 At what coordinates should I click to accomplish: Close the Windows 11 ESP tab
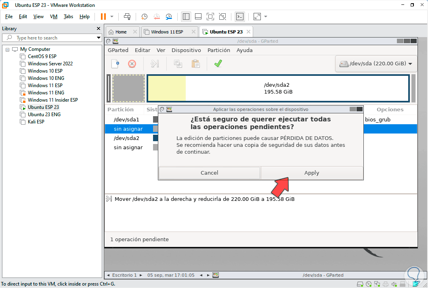pos(193,32)
